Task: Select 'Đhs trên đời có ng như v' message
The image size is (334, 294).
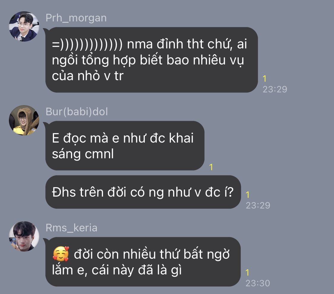Action: [143, 192]
